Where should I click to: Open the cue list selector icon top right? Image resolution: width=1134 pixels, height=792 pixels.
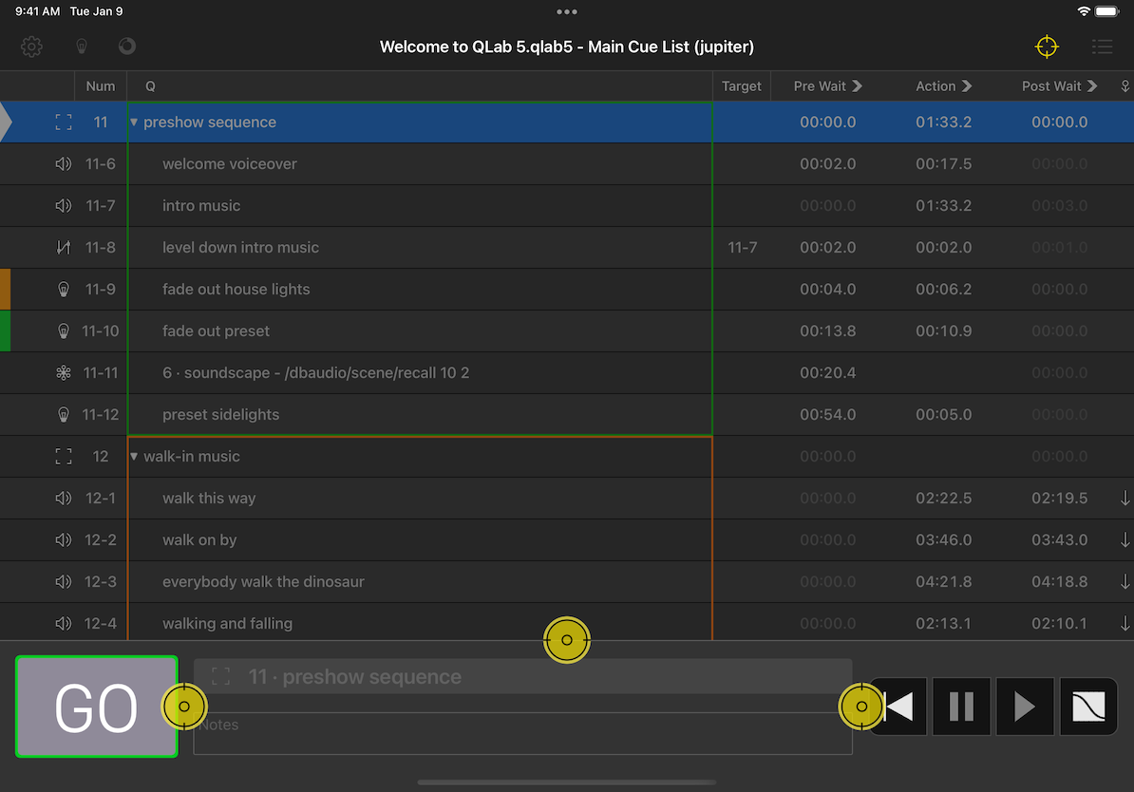(x=1102, y=46)
